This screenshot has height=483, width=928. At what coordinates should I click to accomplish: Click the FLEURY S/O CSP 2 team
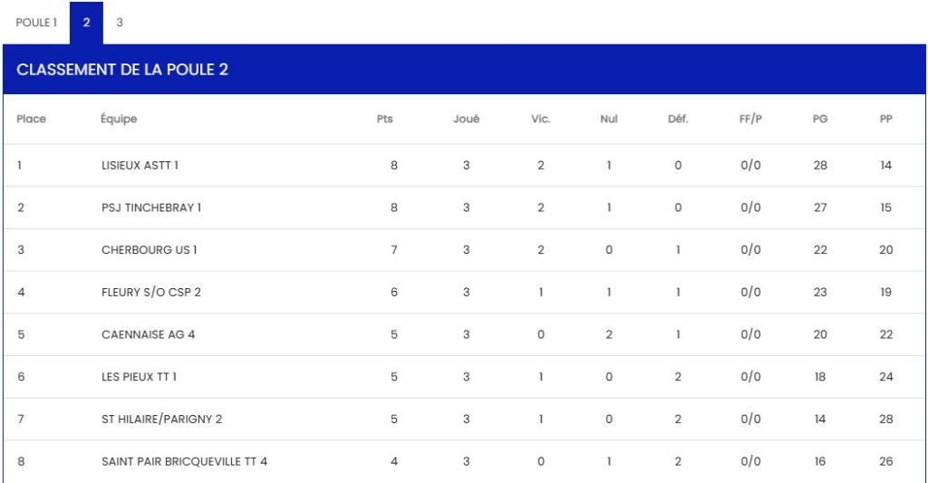pyautogui.click(x=152, y=293)
